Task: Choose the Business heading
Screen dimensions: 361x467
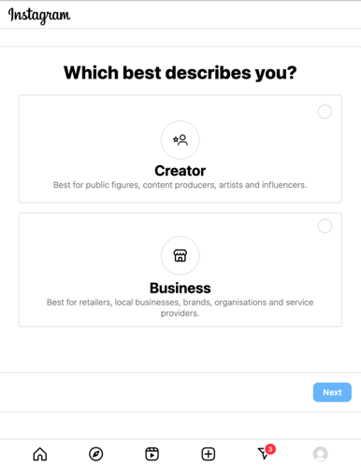Action: pyautogui.click(x=180, y=288)
